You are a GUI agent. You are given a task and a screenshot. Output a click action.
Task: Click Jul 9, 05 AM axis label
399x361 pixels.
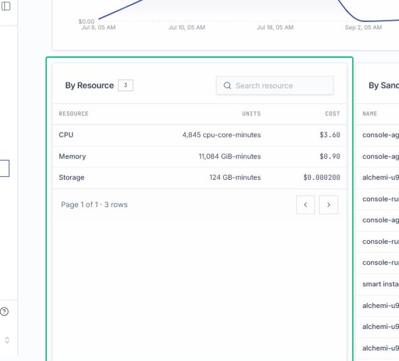(x=99, y=27)
